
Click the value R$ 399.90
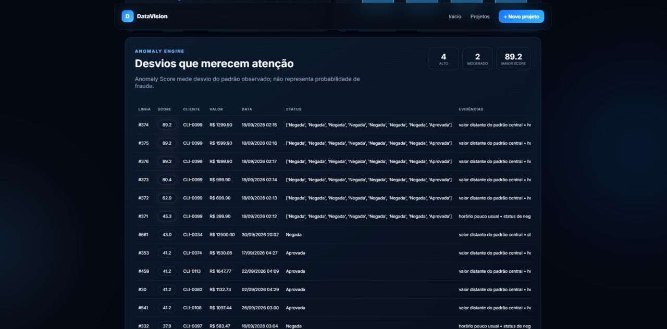(x=220, y=216)
